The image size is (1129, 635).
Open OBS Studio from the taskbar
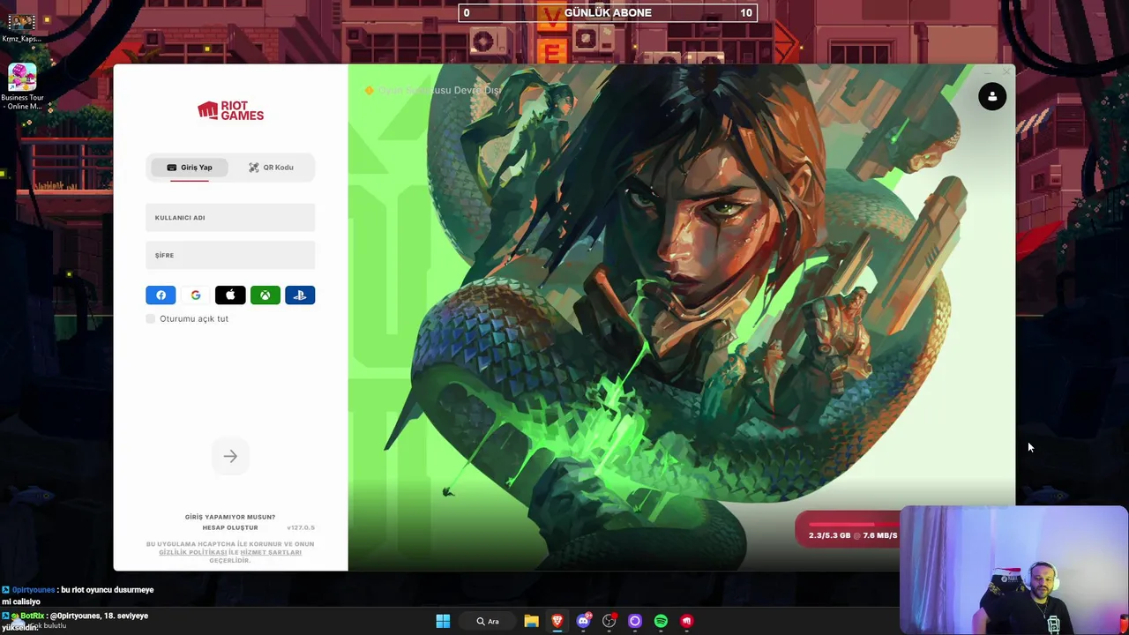pyautogui.click(x=609, y=621)
